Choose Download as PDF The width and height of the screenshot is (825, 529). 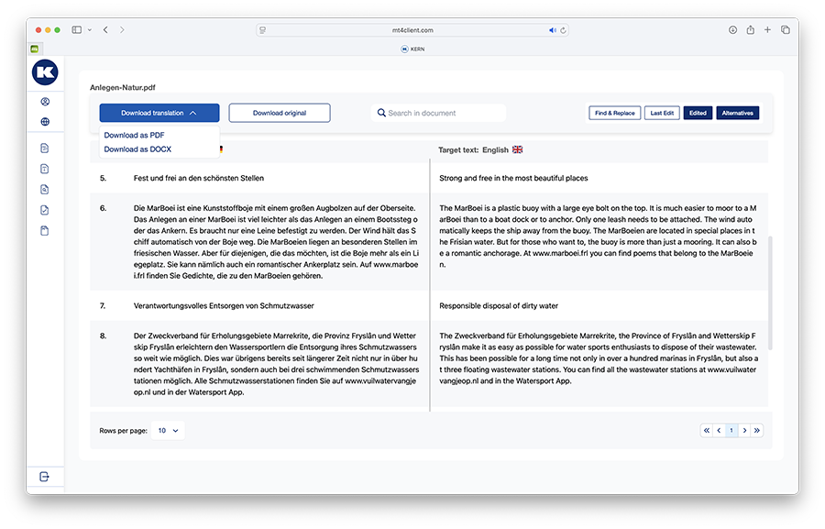134,136
